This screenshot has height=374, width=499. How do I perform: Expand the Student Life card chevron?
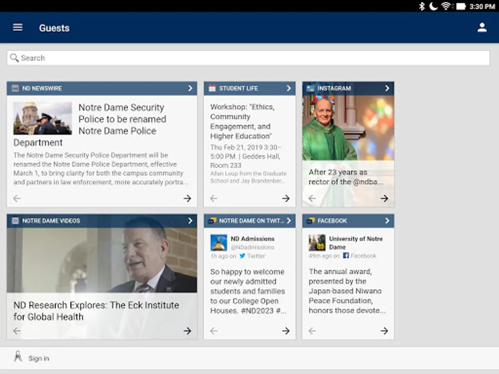[289, 88]
